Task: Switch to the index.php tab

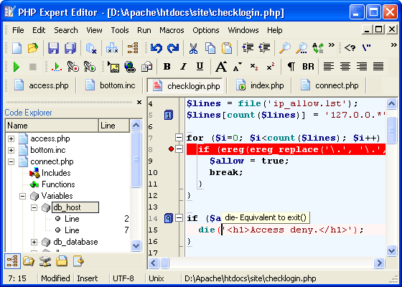Action: (x=259, y=85)
